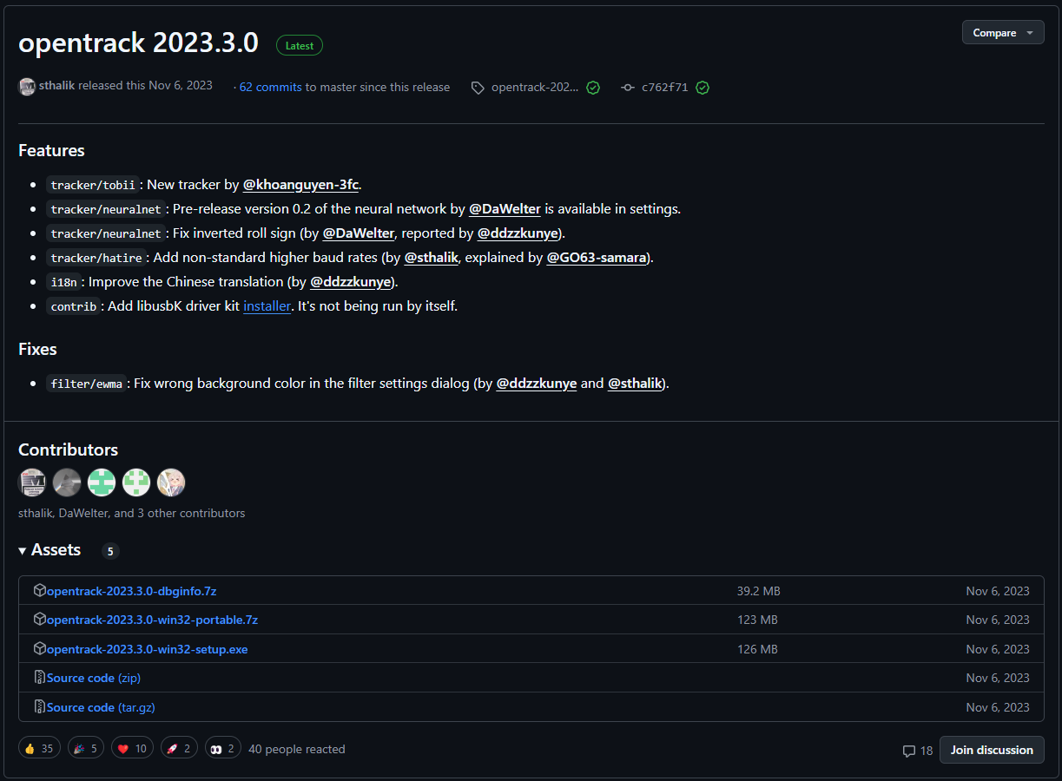Click the heart reaction button
This screenshot has height=781, width=1062.
click(132, 748)
